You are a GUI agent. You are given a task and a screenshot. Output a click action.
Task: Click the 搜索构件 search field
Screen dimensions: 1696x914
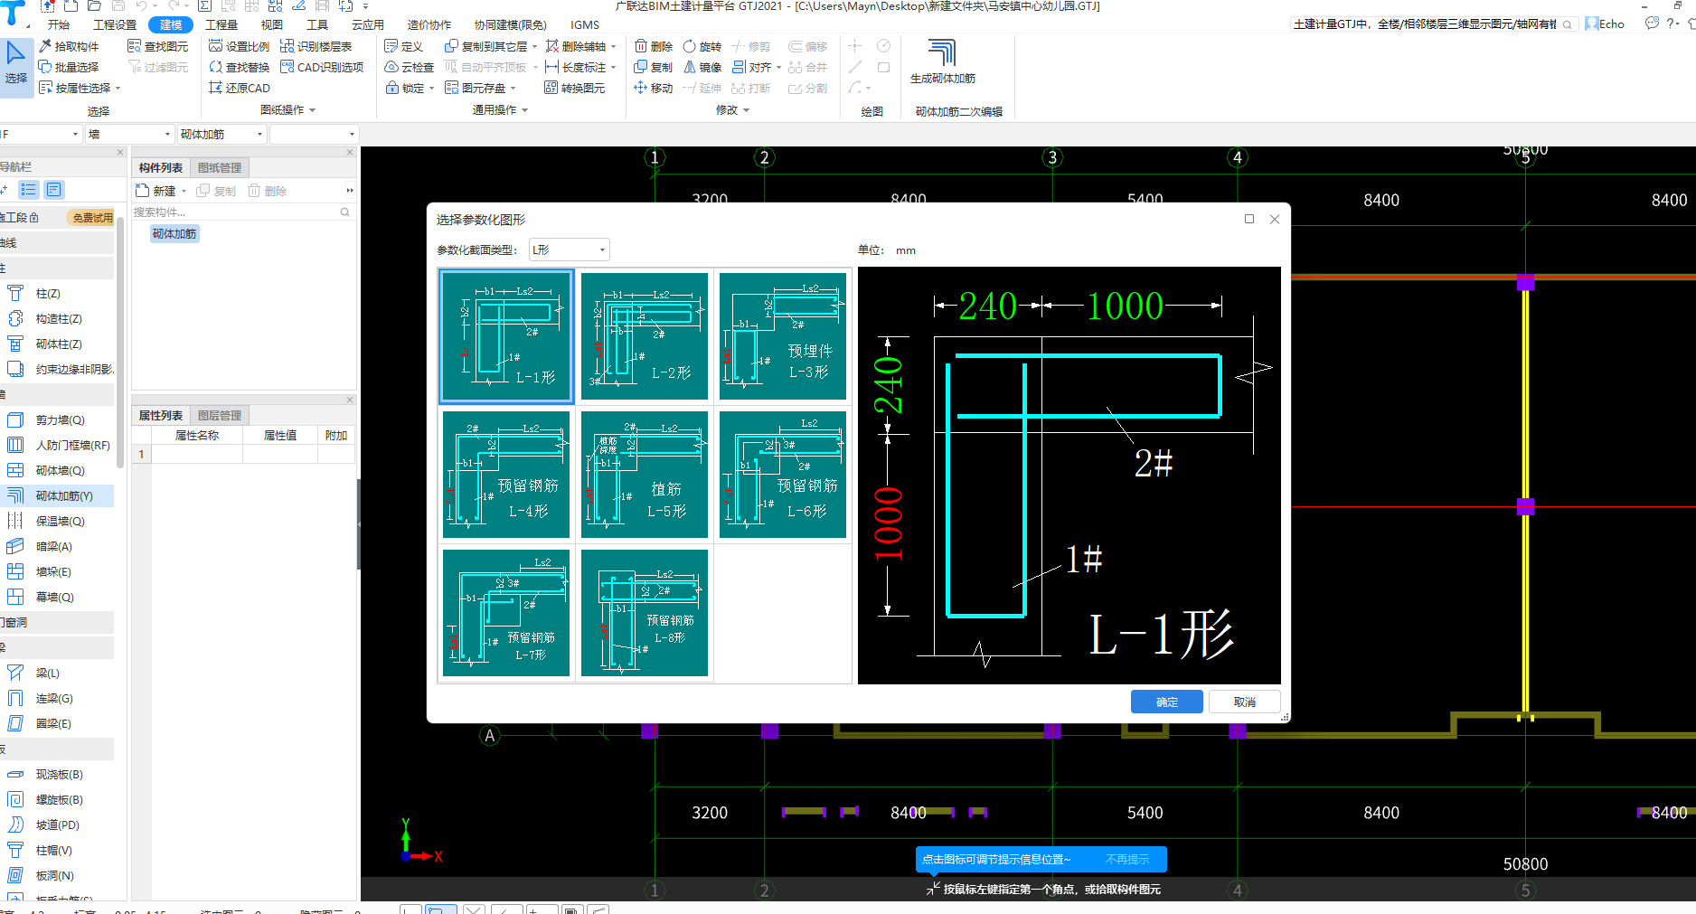(241, 212)
